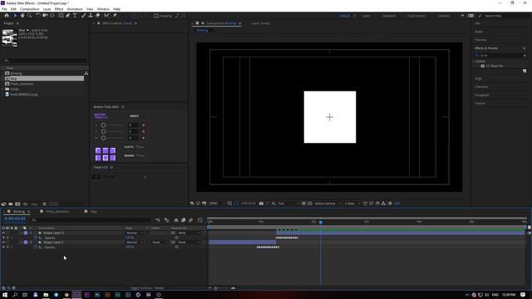Toggle Opacity stopwatch for Shape Layer 1

coord(36,248)
